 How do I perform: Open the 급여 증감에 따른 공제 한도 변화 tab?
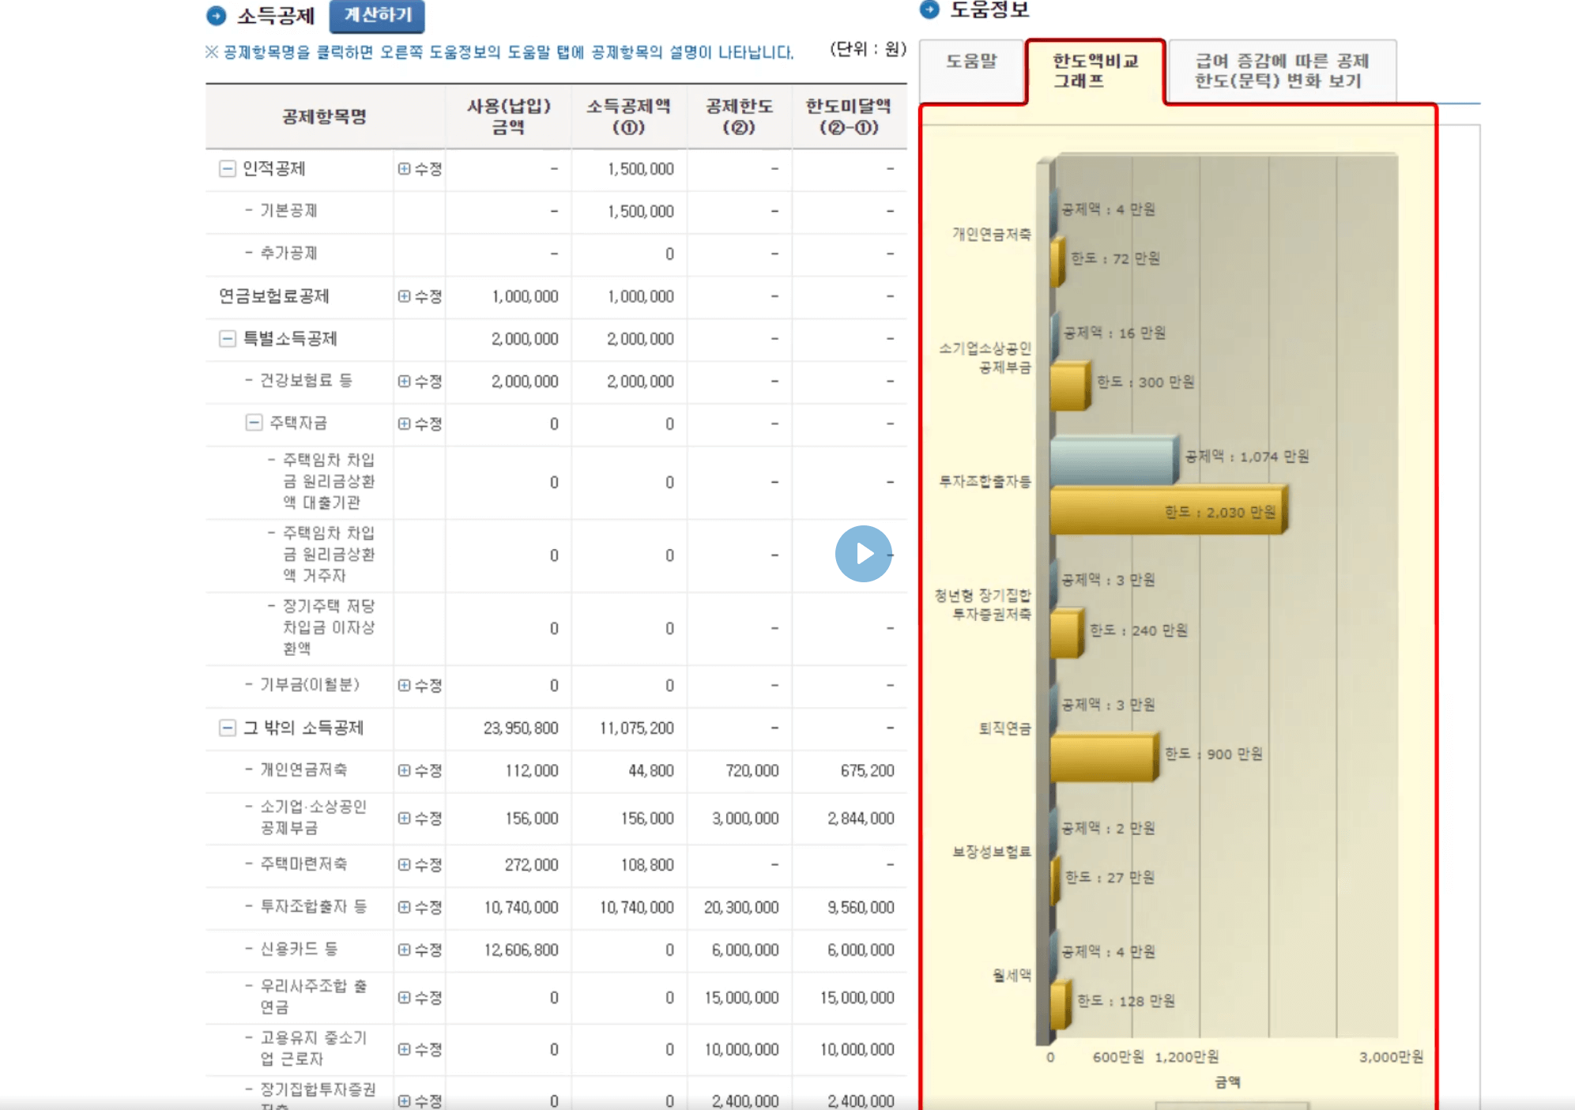click(x=1280, y=70)
